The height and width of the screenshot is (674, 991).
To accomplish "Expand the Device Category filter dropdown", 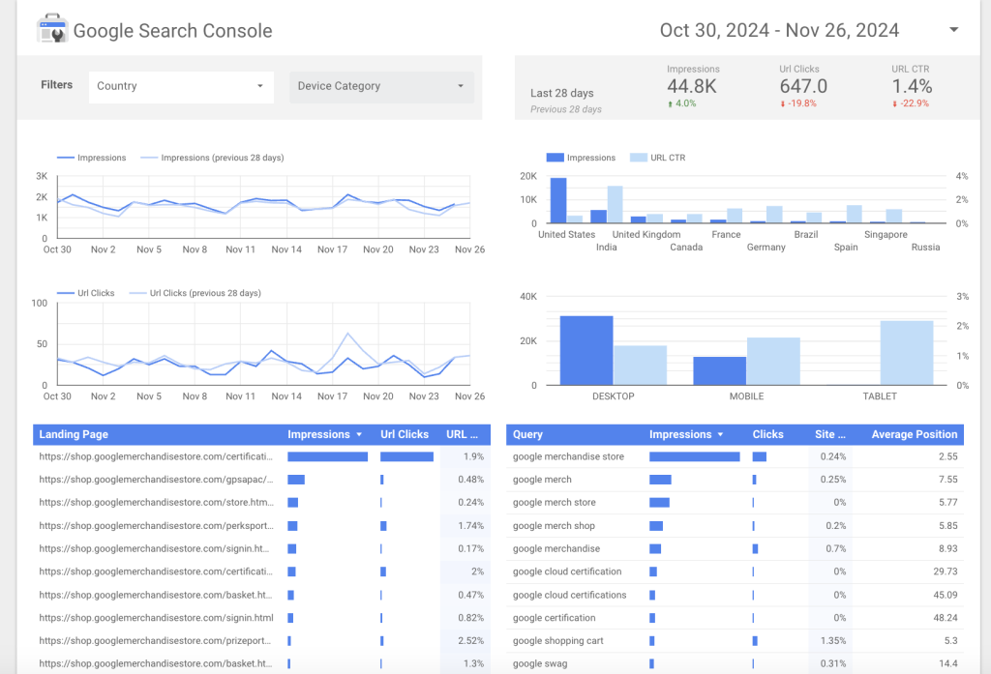I will tap(460, 86).
